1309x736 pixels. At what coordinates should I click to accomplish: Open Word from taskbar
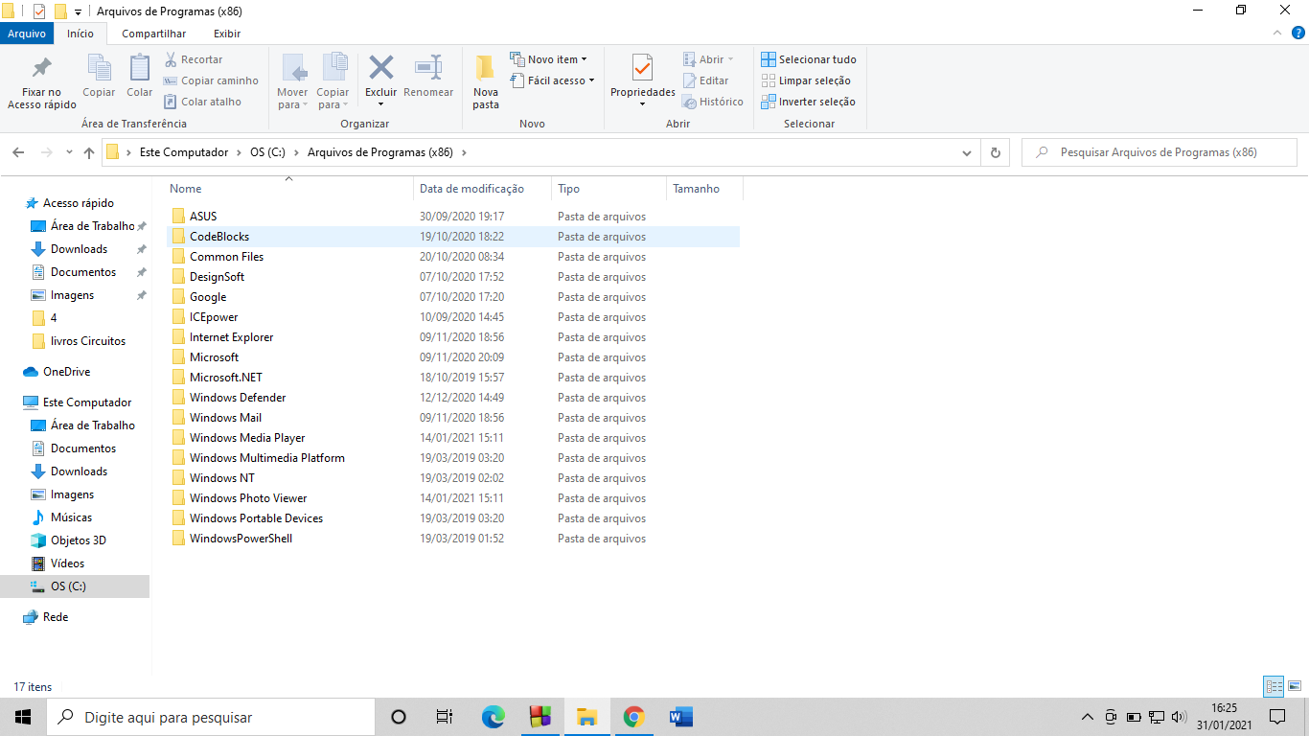tap(680, 717)
